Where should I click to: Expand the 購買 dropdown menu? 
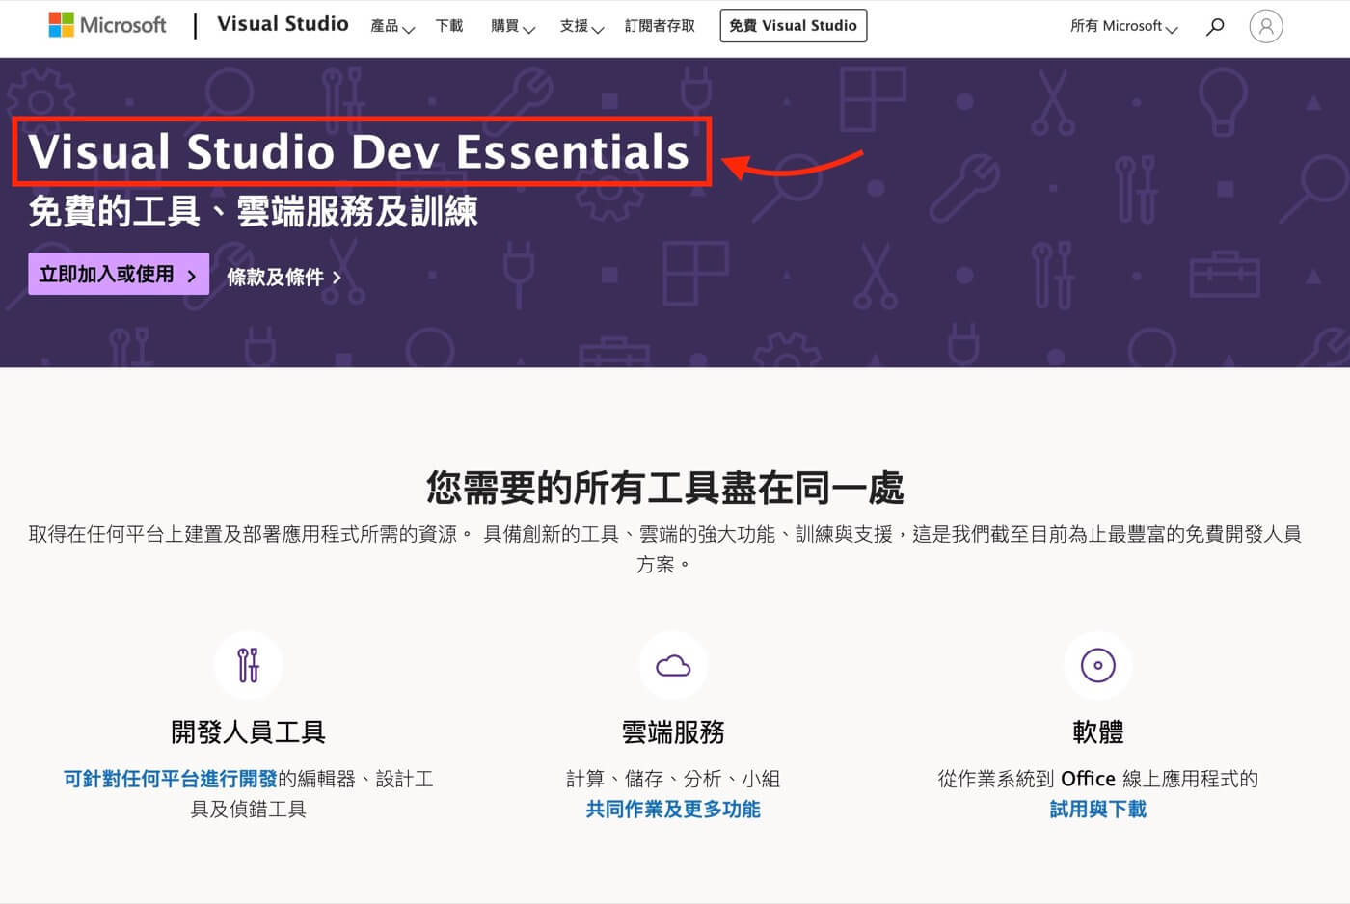(513, 26)
